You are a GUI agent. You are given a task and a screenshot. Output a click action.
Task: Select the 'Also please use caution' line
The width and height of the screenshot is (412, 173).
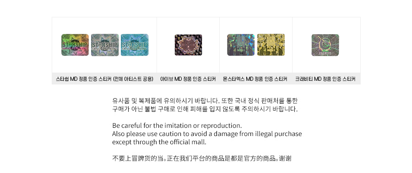(x=207, y=134)
